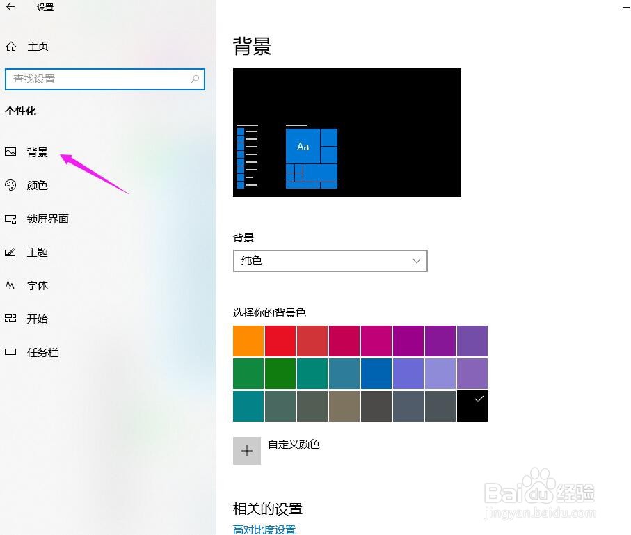Image resolution: width=631 pixels, height=535 pixels.
Task: Click the 自定义颜色 label
Action: pos(294,445)
